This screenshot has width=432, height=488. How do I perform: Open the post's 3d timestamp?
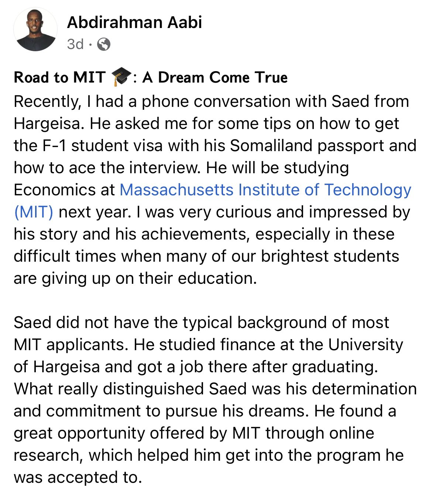click(75, 44)
